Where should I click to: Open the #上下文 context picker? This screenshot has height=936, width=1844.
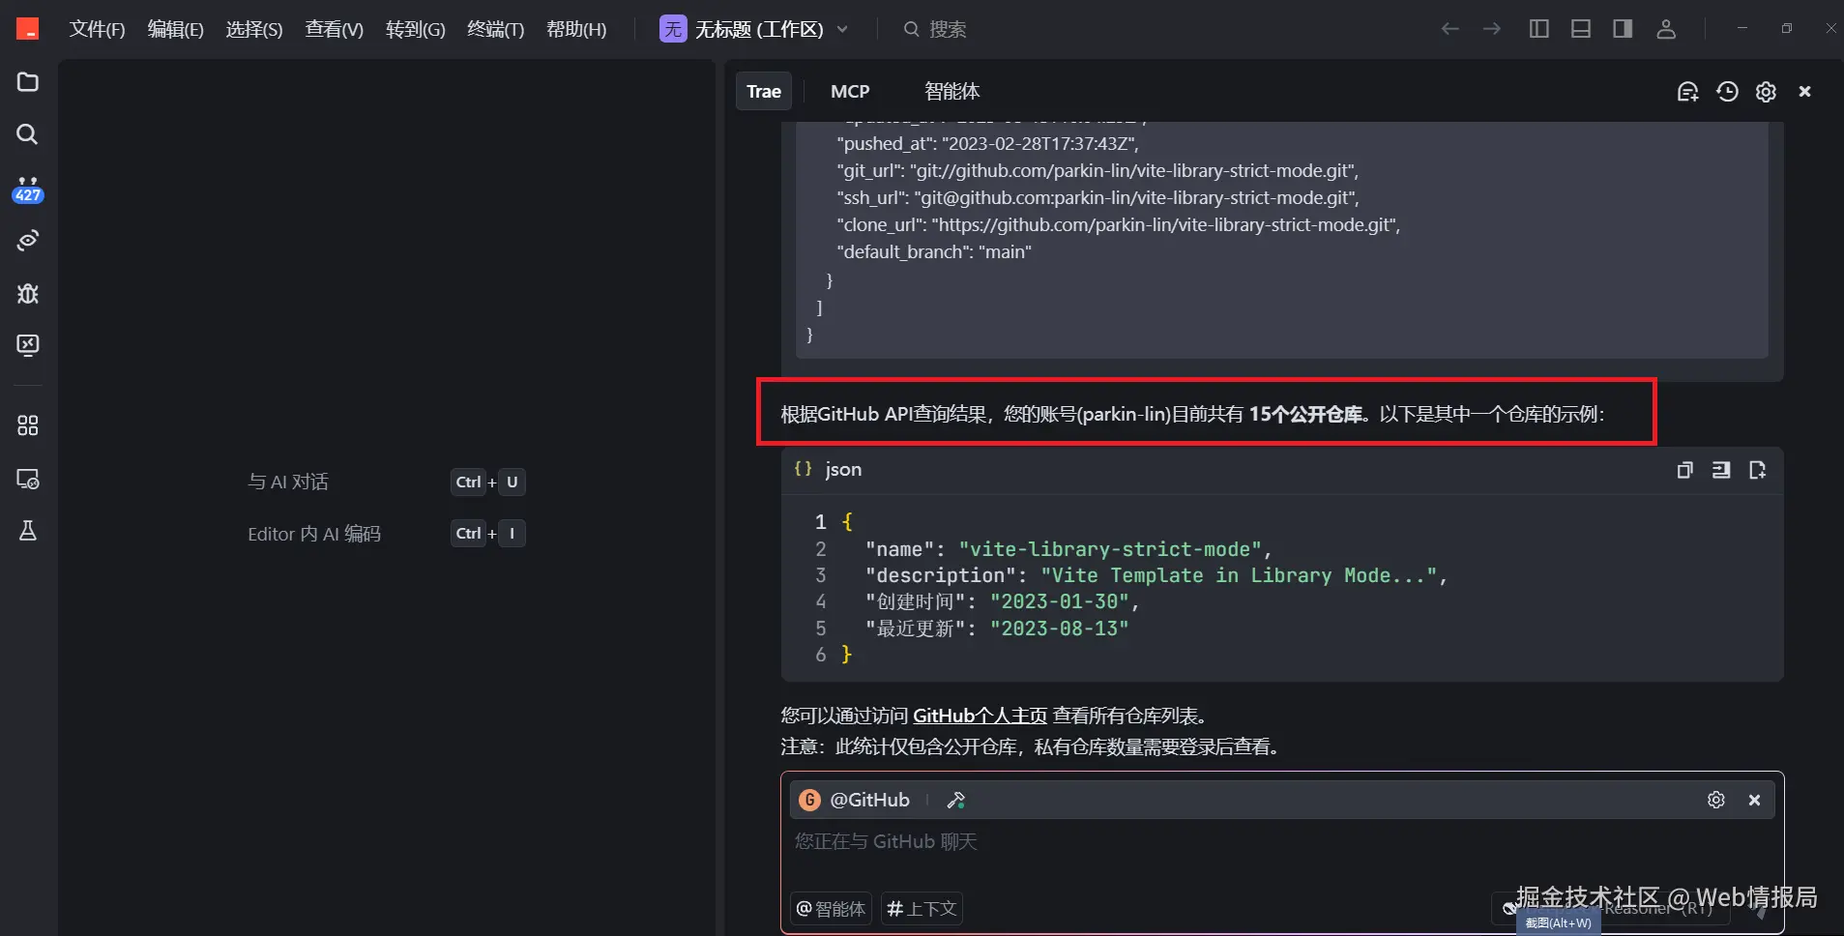(x=920, y=908)
